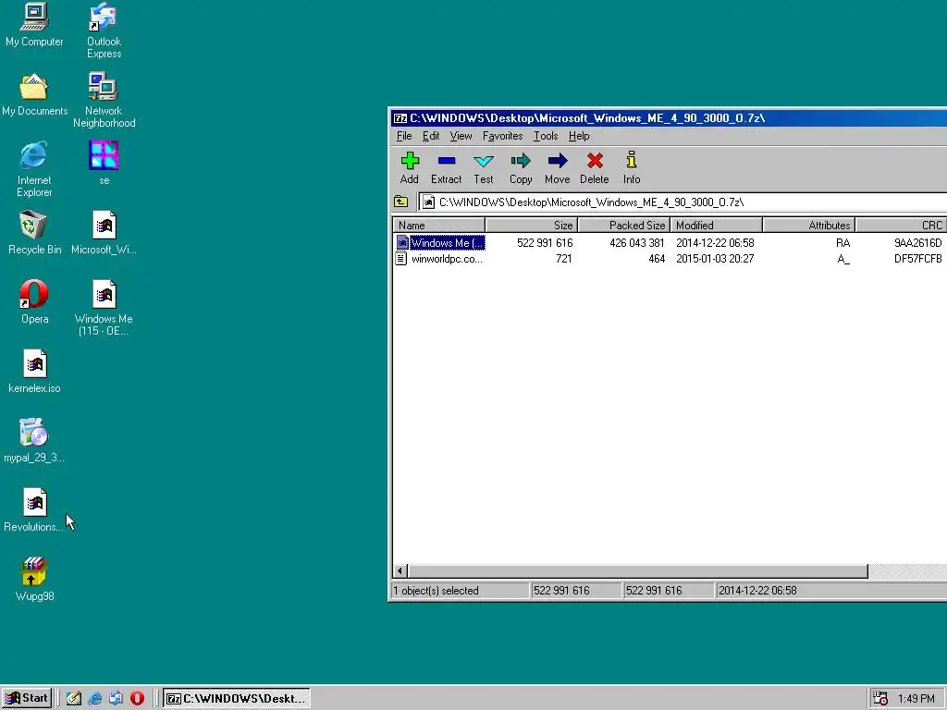Viewport: 947px width, 710px height.
Task: Go up one folder with the parent folder icon
Action: pyautogui.click(x=401, y=202)
